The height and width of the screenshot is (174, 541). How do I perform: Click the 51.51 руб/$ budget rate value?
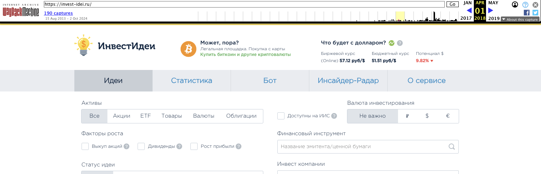(x=384, y=61)
